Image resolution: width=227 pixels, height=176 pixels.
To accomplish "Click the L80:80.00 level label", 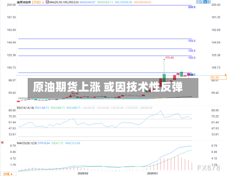I will pos(146,108).
